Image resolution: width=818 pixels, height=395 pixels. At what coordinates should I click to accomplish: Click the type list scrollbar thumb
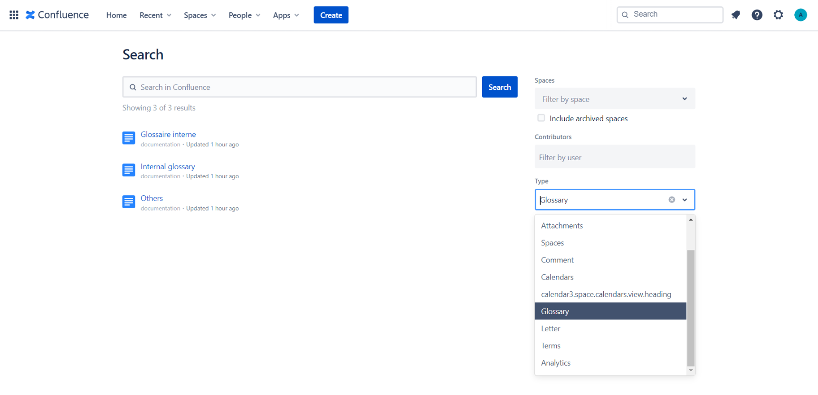[691, 308]
